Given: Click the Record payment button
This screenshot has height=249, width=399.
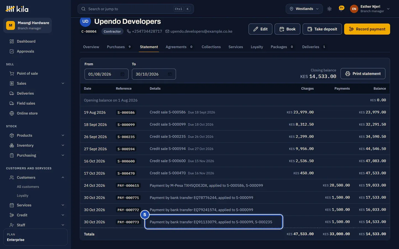Looking at the screenshot, I should [367, 29].
